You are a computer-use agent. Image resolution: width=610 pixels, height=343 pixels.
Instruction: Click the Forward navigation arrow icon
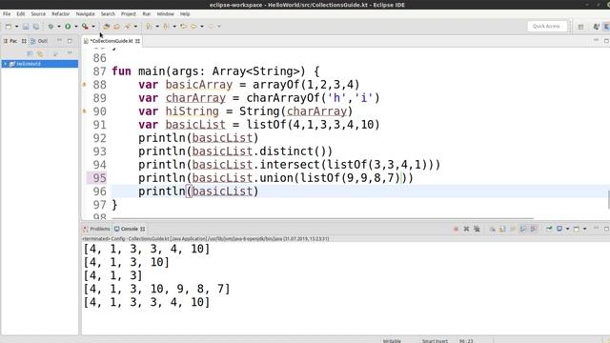tap(211, 27)
